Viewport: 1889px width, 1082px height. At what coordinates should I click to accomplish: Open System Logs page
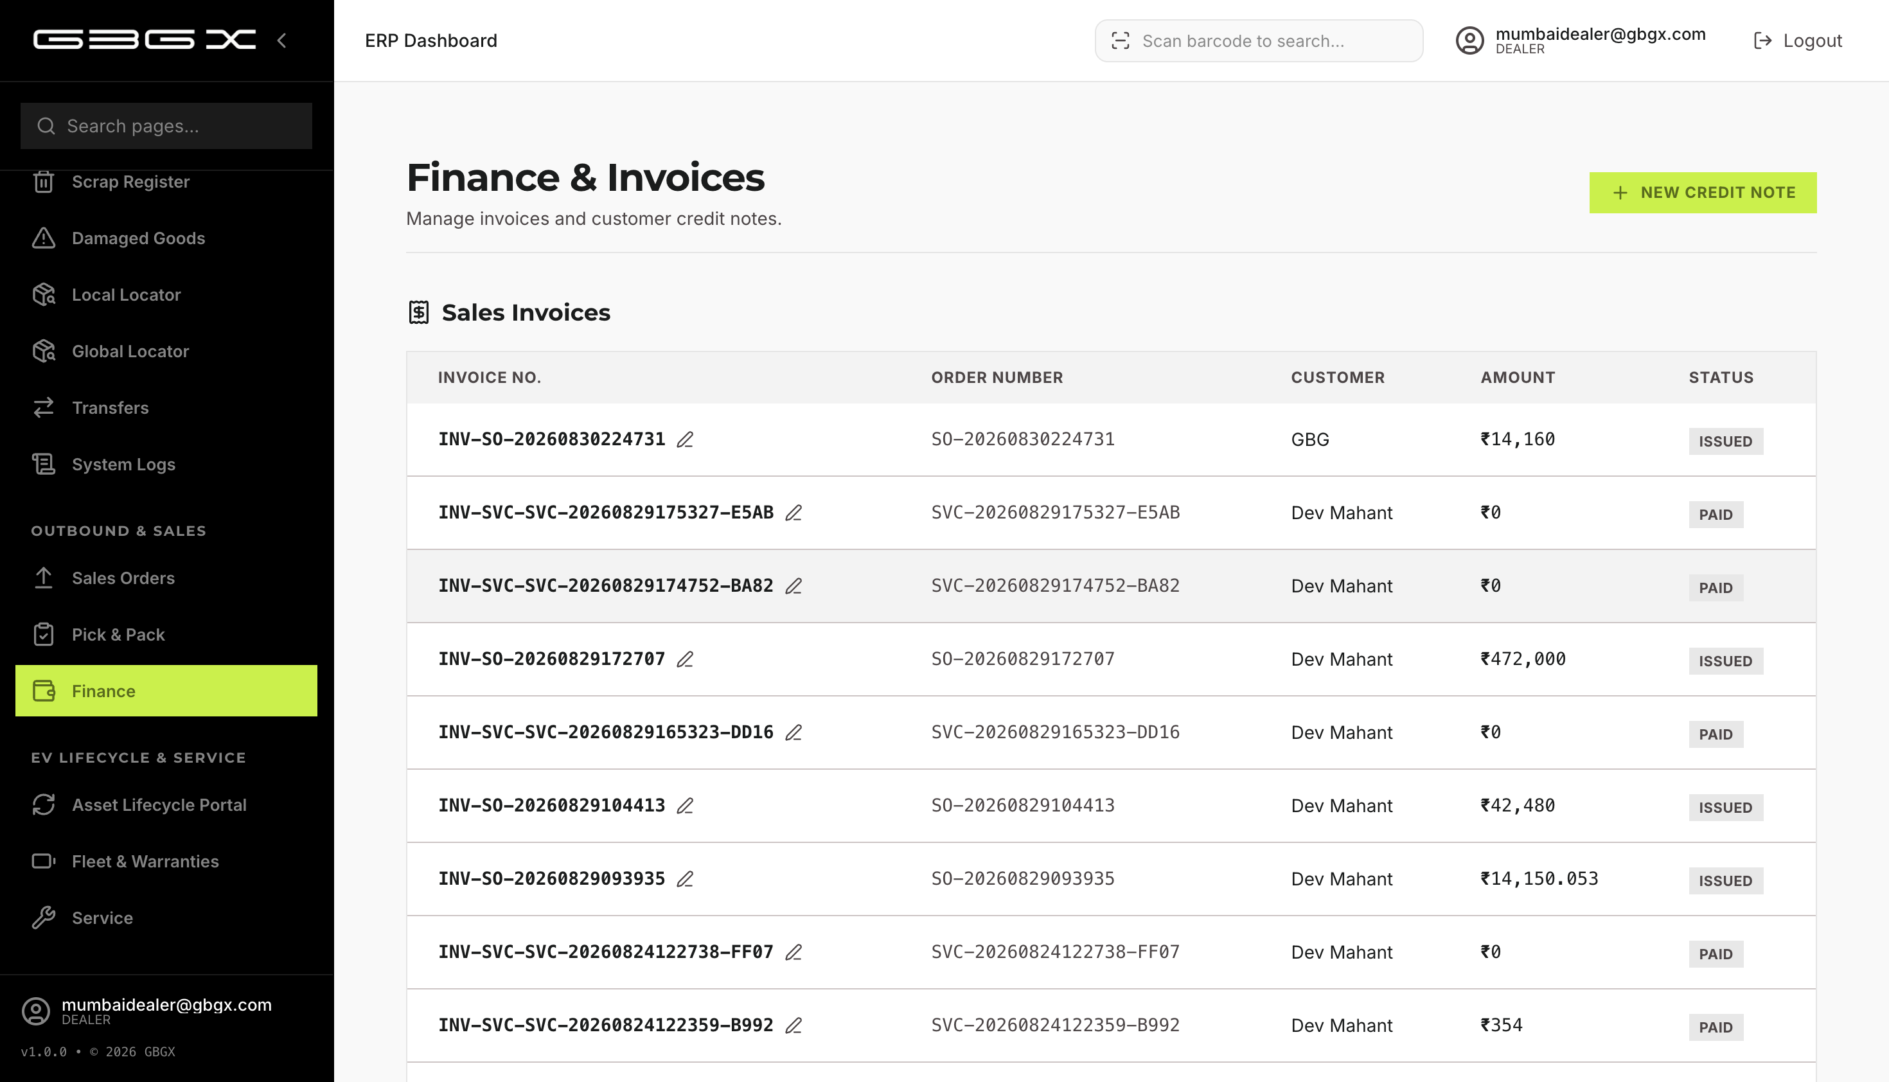point(166,464)
